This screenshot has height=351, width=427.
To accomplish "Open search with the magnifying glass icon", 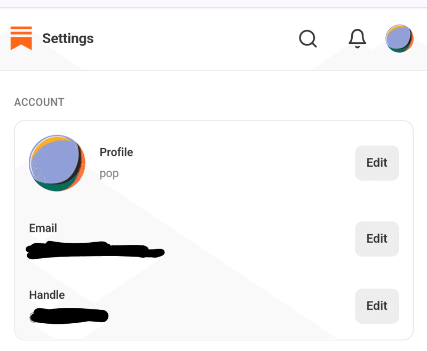I will tap(308, 38).
